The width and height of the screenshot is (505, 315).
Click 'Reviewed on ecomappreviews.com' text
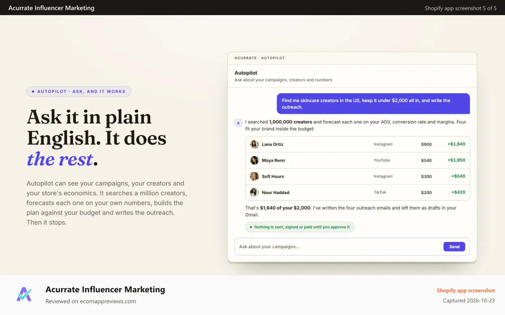pyautogui.click(x=90, y=301)
